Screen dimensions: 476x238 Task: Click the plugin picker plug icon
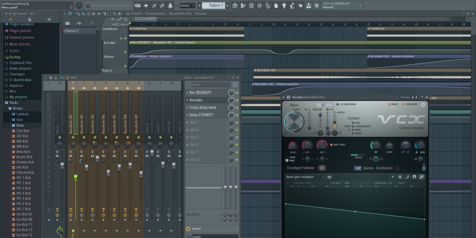pos(284,5)
